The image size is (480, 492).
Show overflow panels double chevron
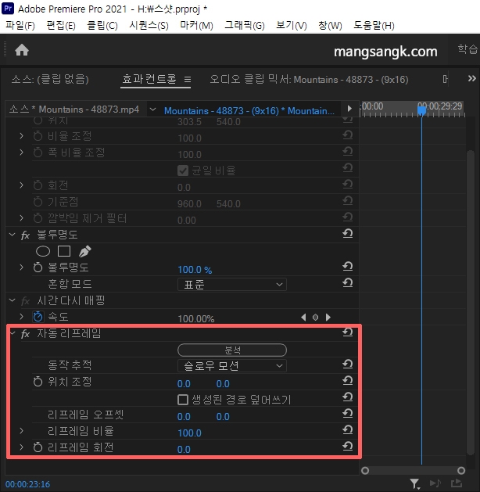point(472,78)
